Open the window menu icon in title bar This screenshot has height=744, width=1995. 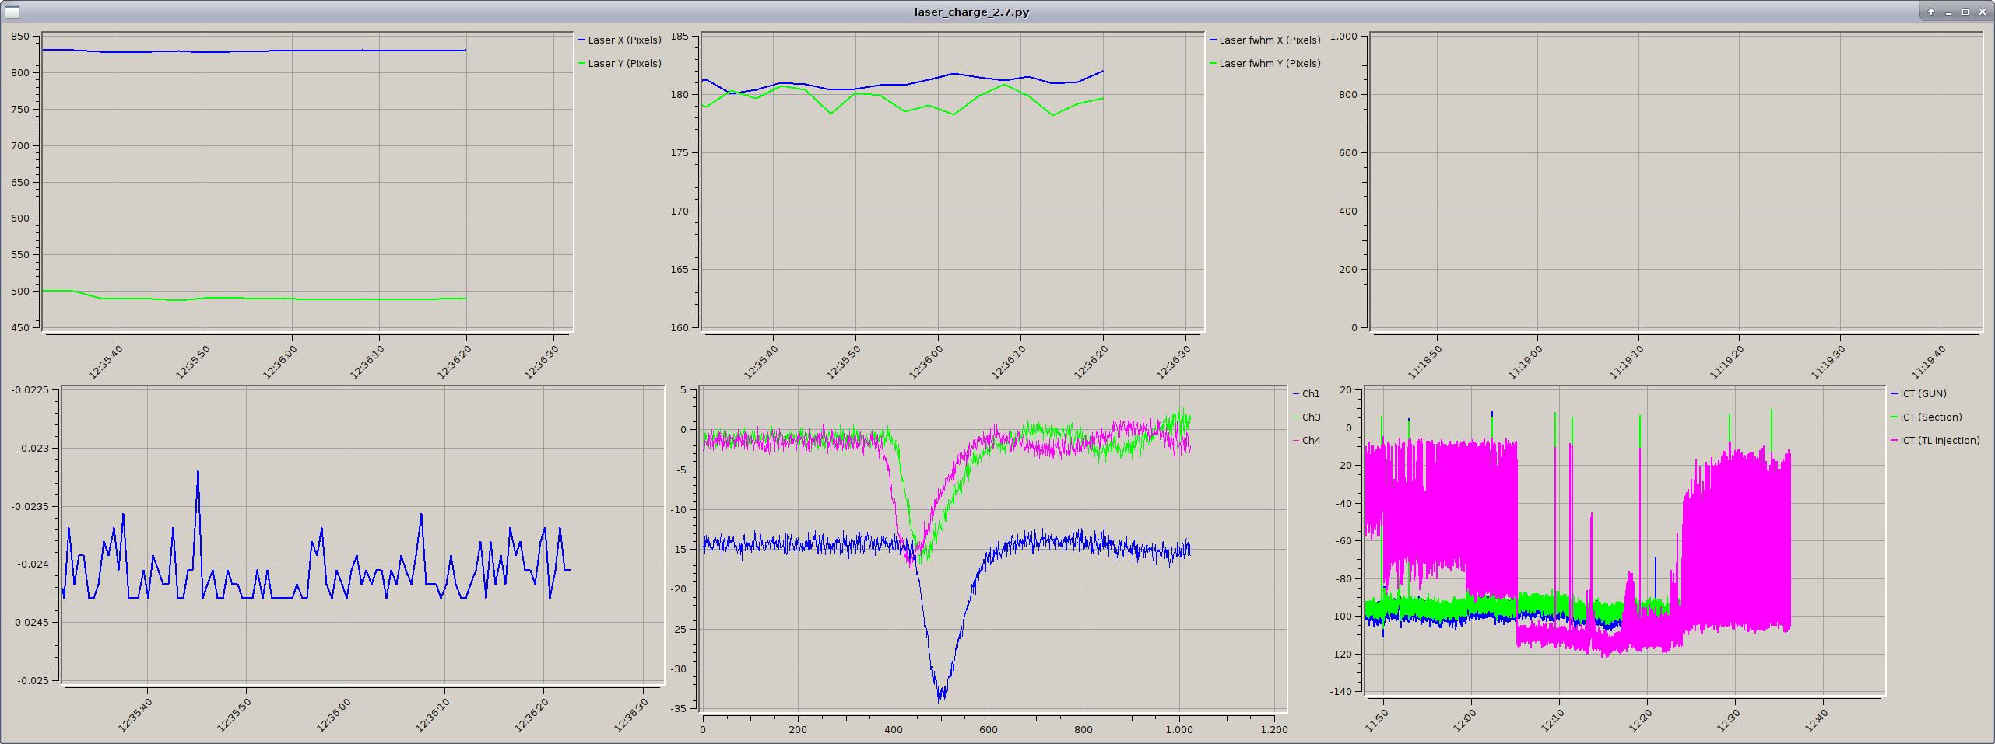[12, 12]
